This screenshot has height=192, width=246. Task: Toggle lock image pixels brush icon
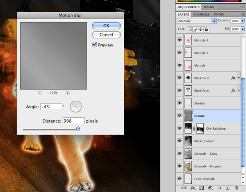point(195,30)
